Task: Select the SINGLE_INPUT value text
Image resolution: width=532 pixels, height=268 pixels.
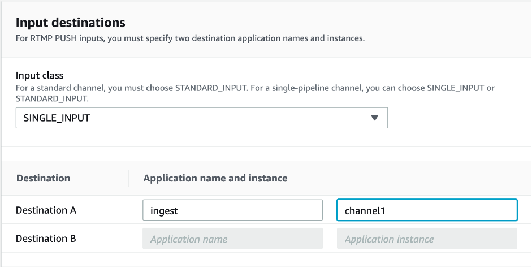Action: [57, 118]
